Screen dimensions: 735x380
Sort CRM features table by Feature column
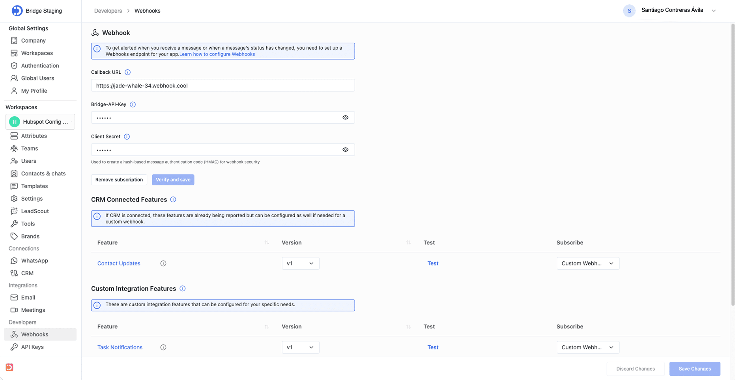267,242
